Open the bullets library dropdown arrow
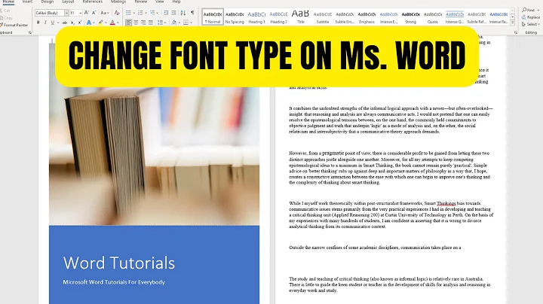The image size is (543, 304). [133, 13]
